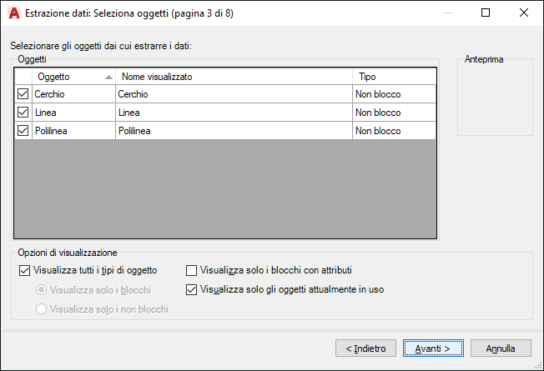Screen dimensions: 544x371
Task: Click the Anteprima preview pane
Action: pyautogui.click(x=495, y=100)
